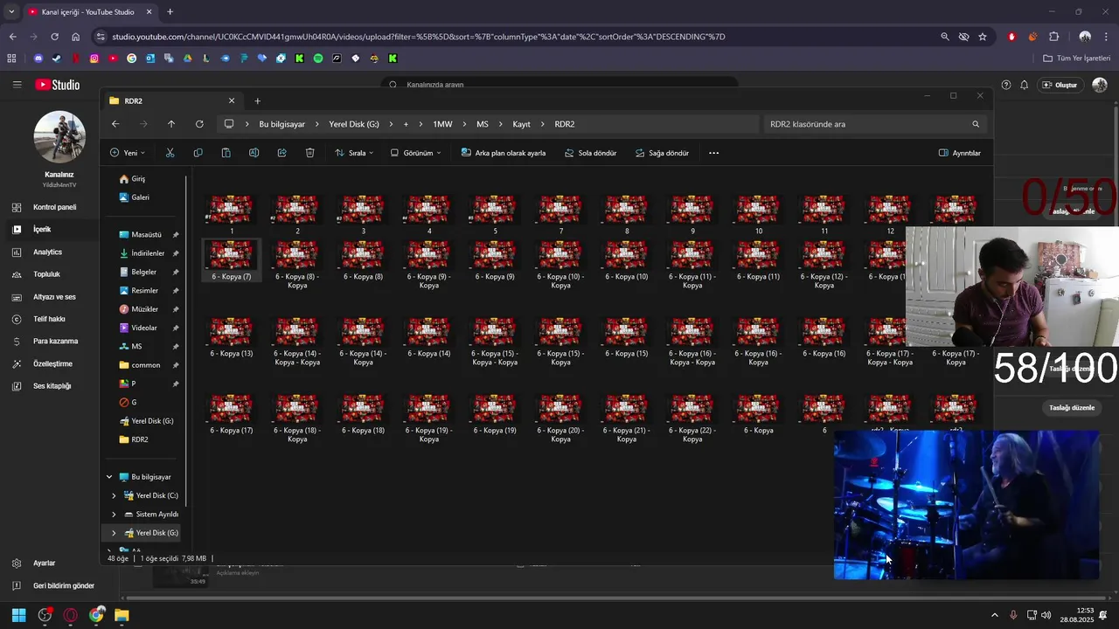1119x629 pixels.
Task: Click the search magnifier in RDR2 search box
Action: pyautogui.click(x=976, y=124)
